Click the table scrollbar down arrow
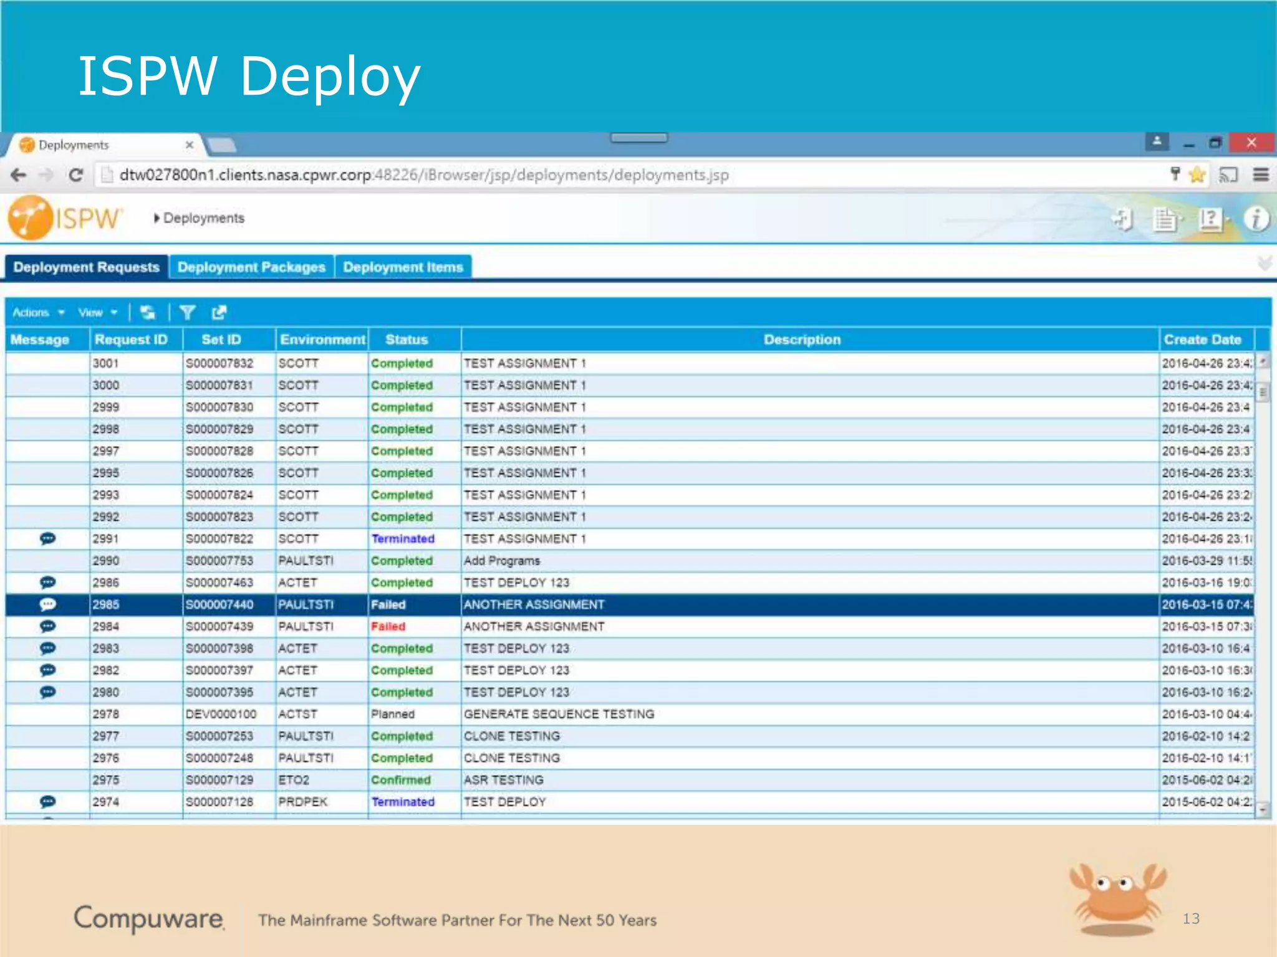The height and width of the screenshot is (957, 1277). (x=1263, y=809)
